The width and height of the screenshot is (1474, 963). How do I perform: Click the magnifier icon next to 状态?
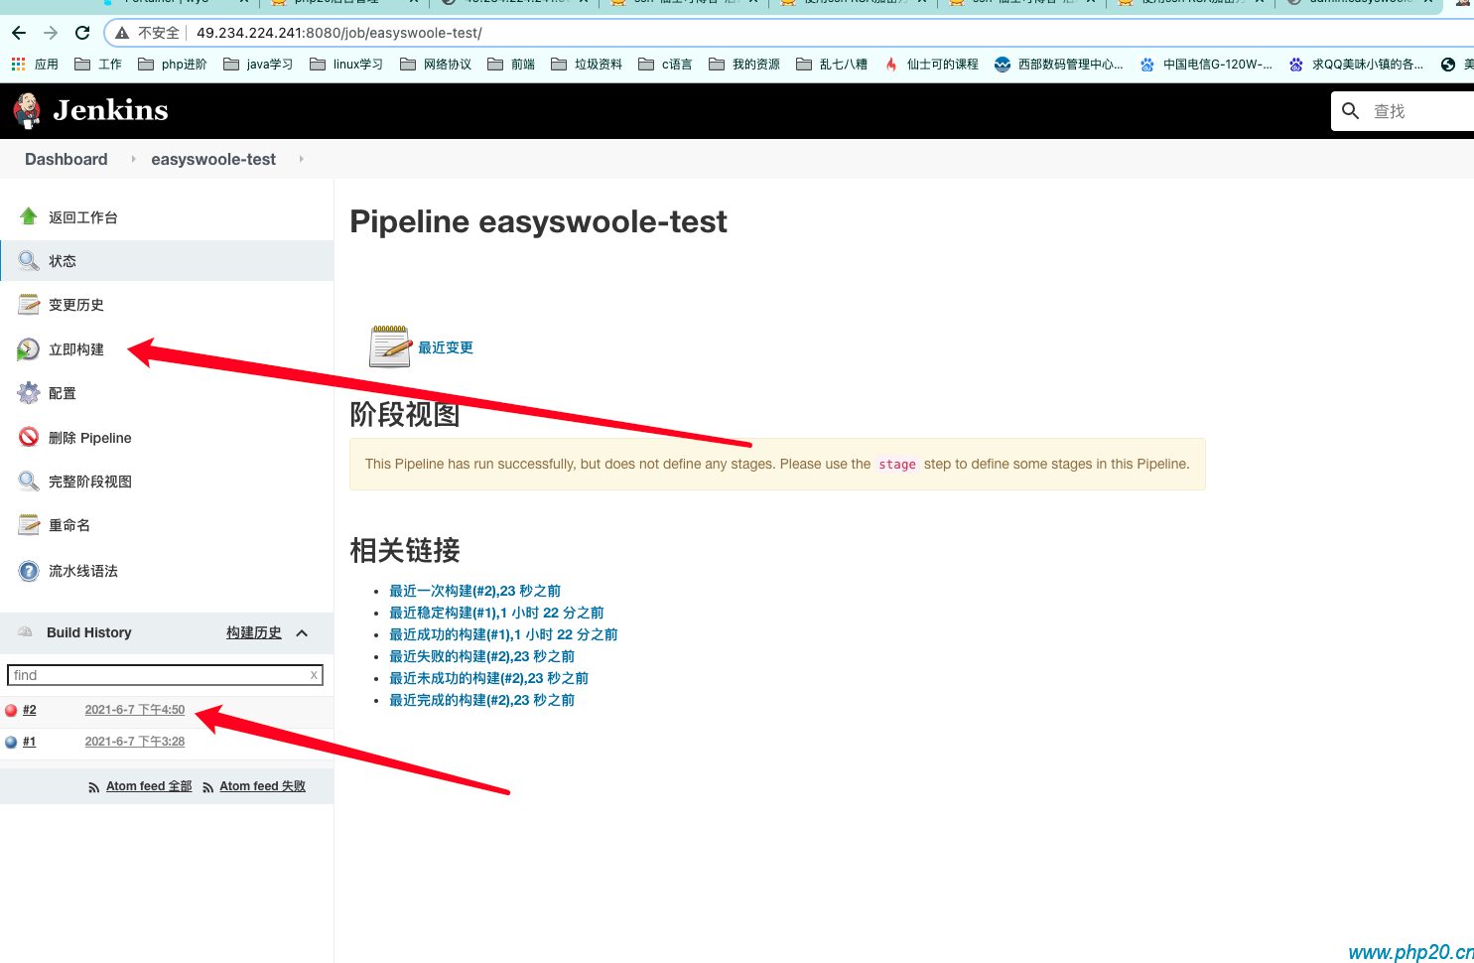(x=29, y=261)
